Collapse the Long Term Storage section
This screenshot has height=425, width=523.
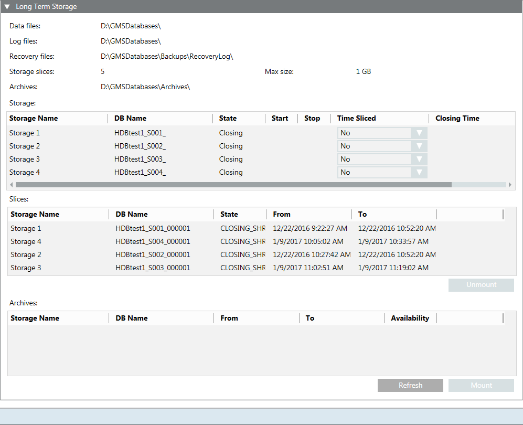(x=7, y=7)
